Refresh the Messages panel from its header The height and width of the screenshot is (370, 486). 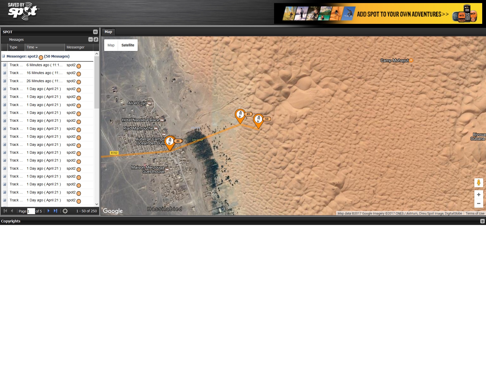pyautogui.click(x=96, y=39)
